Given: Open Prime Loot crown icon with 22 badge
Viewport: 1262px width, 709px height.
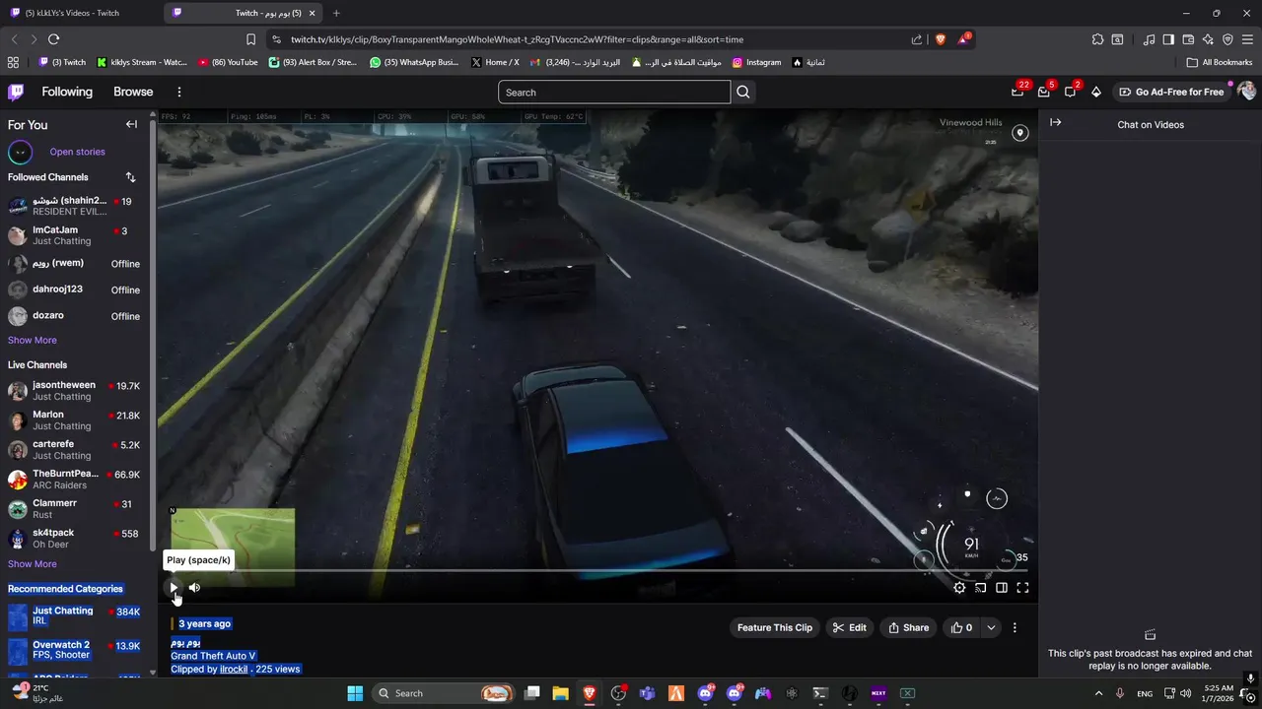Looking at the screenshot, I should [1017, 92].
